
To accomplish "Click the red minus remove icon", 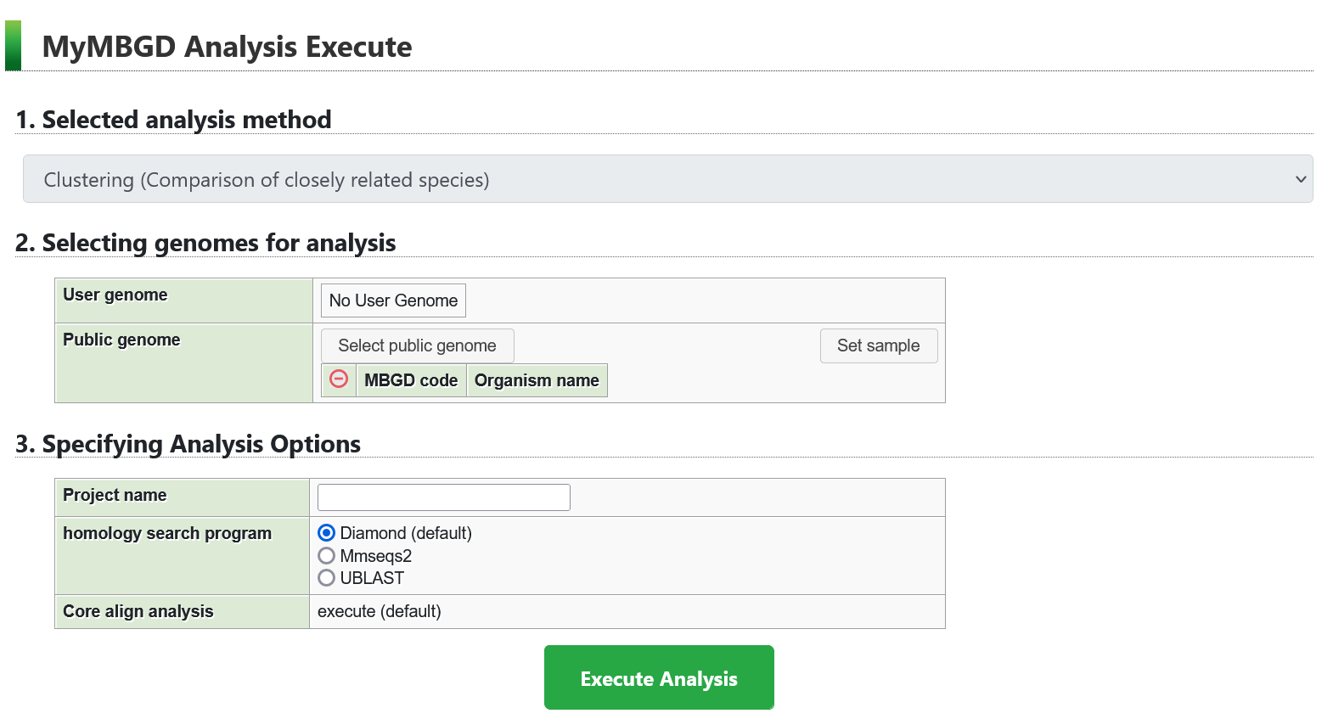I will pos(339,379).
